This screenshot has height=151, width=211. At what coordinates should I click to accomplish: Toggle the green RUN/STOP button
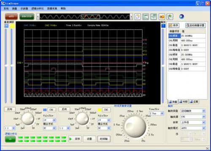[x=27, y=16]
